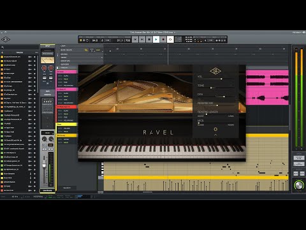Click the upper white button in the right monitor panel
306x230 pixels.
click(299, 158)
